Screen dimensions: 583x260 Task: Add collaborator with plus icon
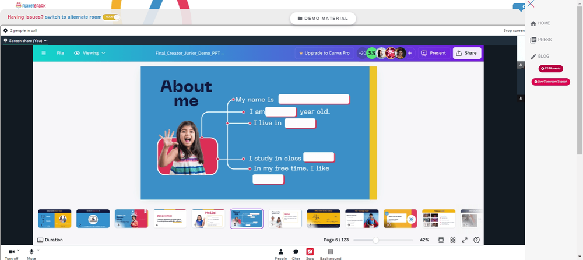(410, 53)
